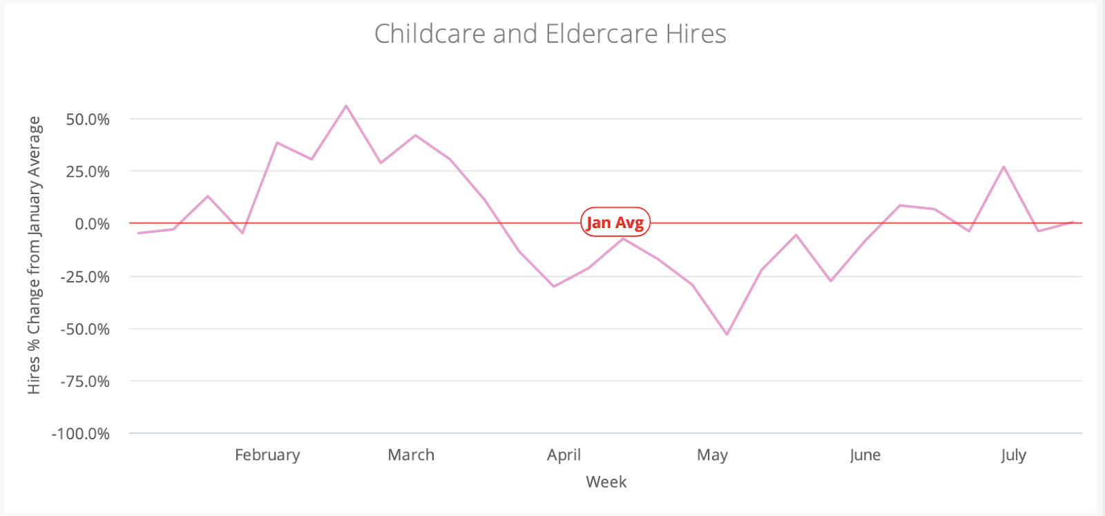Image resolution: width=1105 pixels, height=516 pixels.
Task: Select the red Jan Avg label badge
Action: [x=615, y=222]
